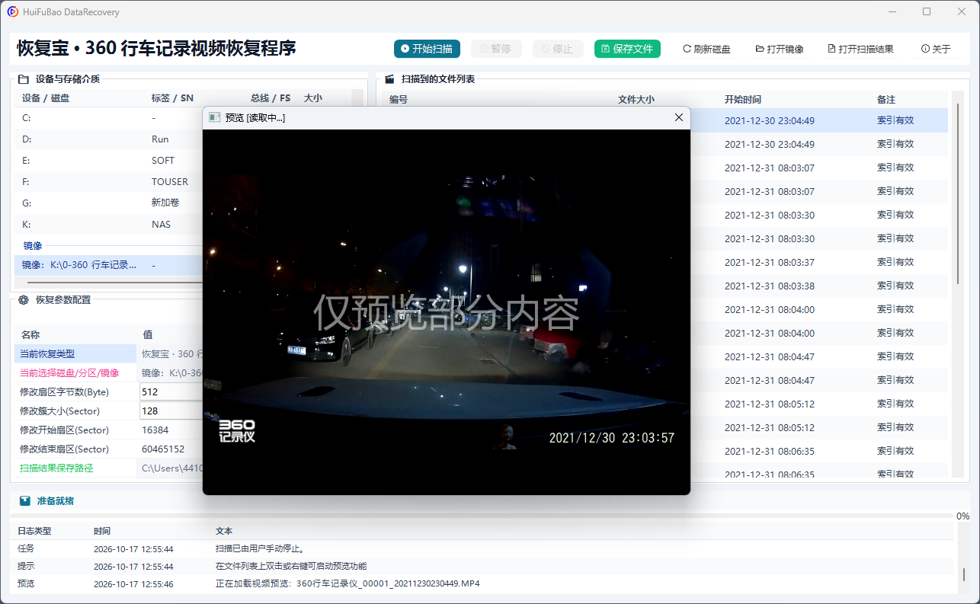Sort file list by 开始时间 column
Viewport: 980px width, 604px height.
[x=742, y=100]
